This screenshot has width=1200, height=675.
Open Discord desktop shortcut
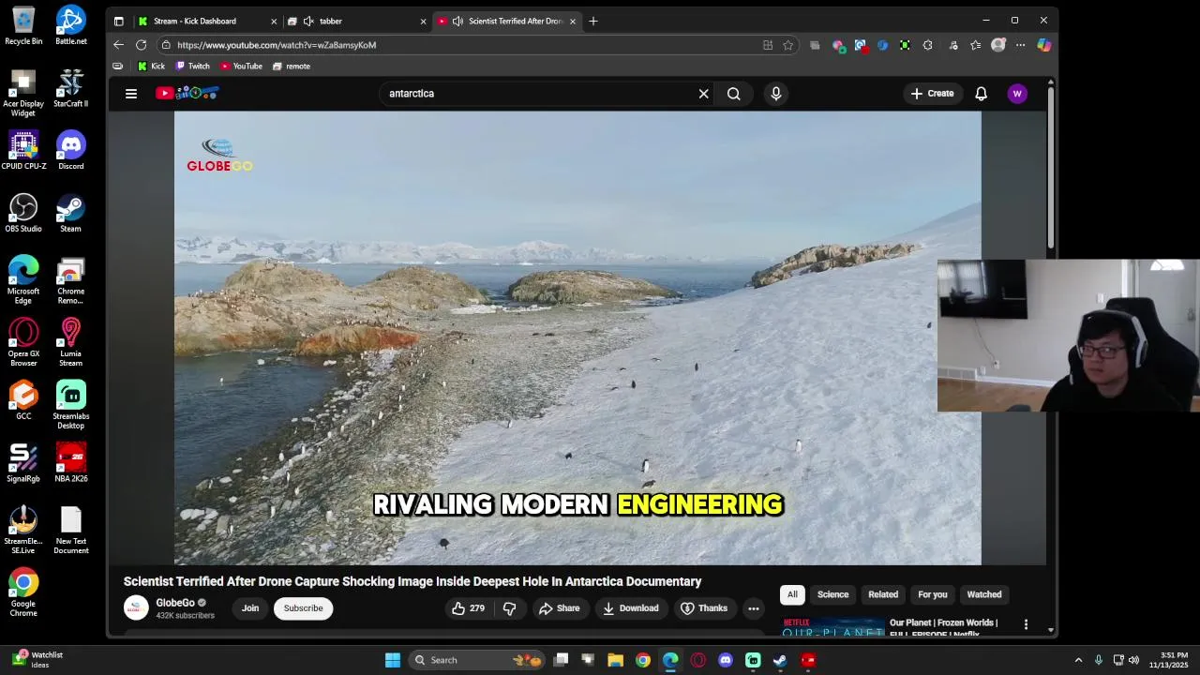[70, 150]
